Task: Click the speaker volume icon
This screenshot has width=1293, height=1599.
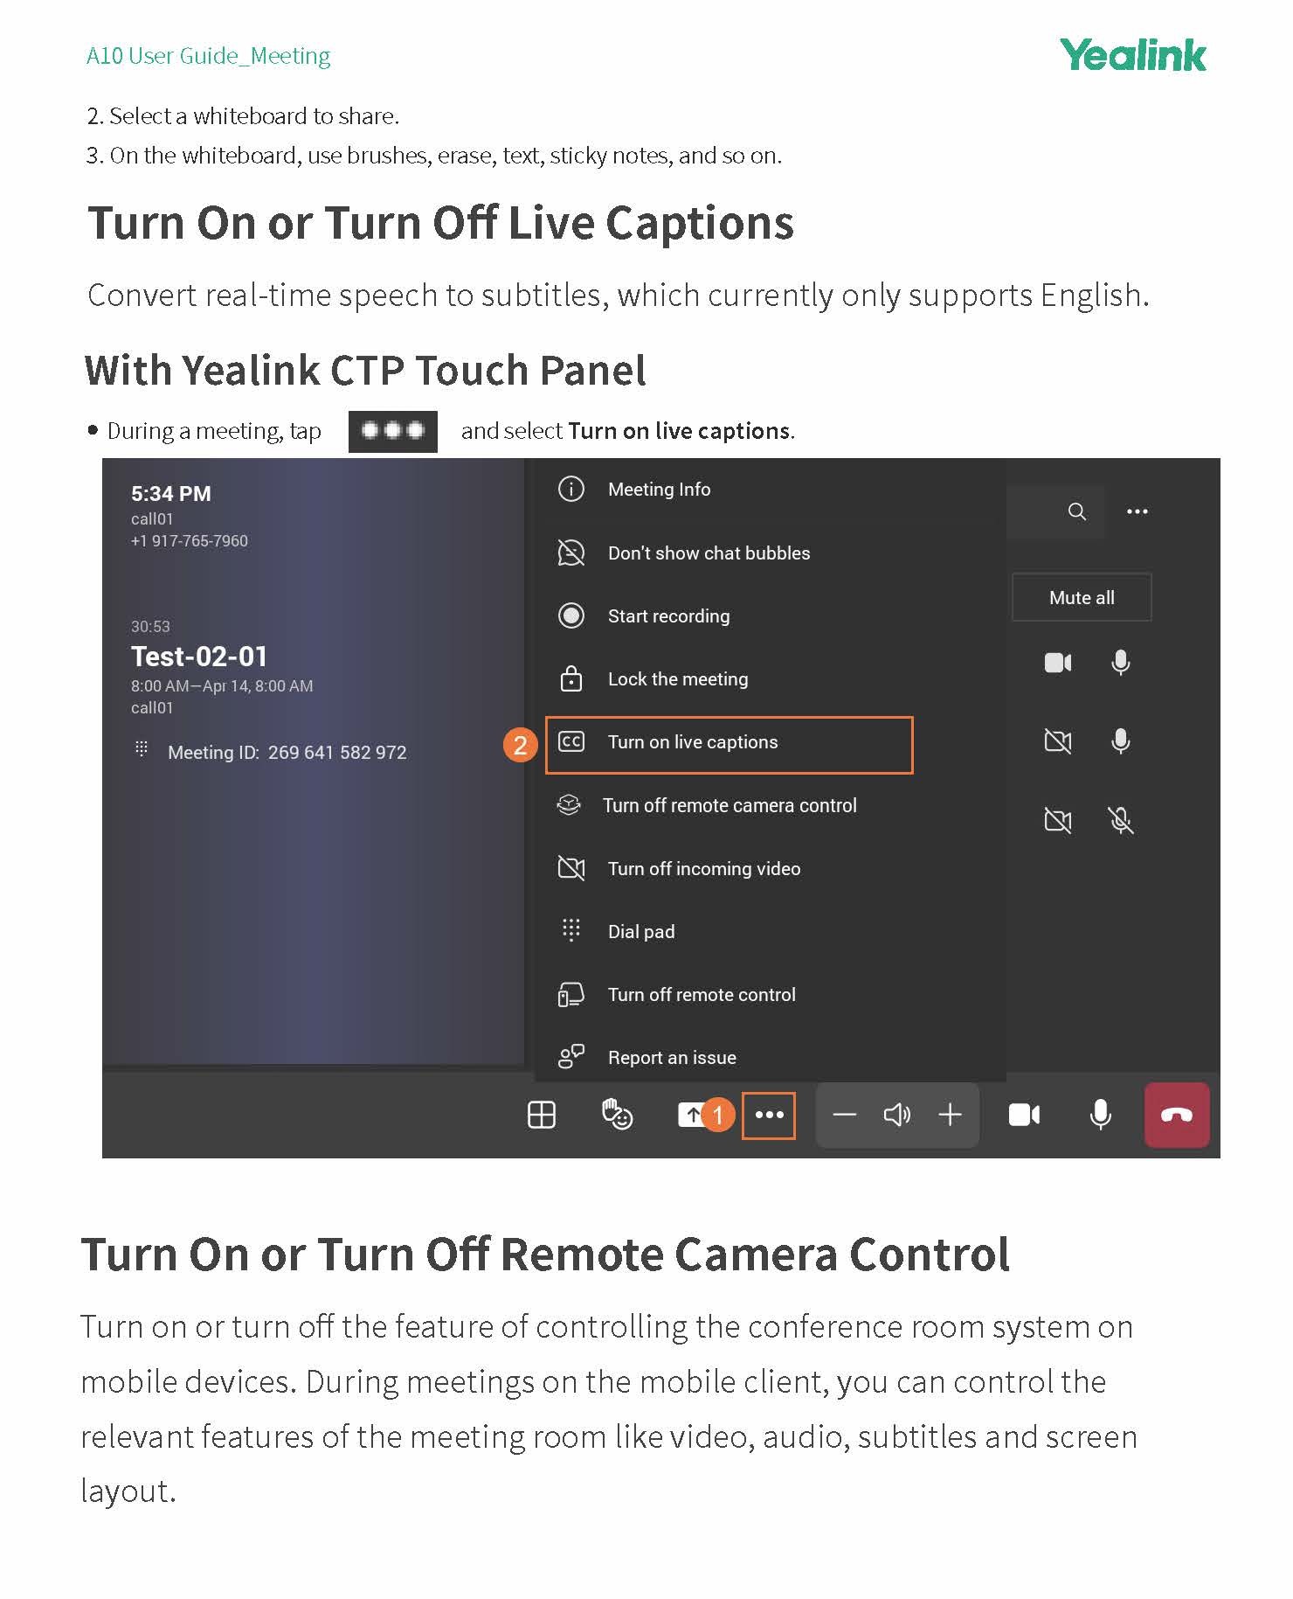Action: point(896,1116)
